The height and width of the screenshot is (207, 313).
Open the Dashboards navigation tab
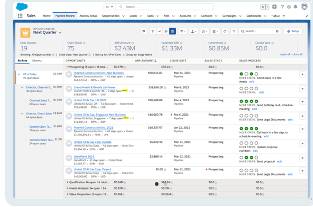point(254,16)
